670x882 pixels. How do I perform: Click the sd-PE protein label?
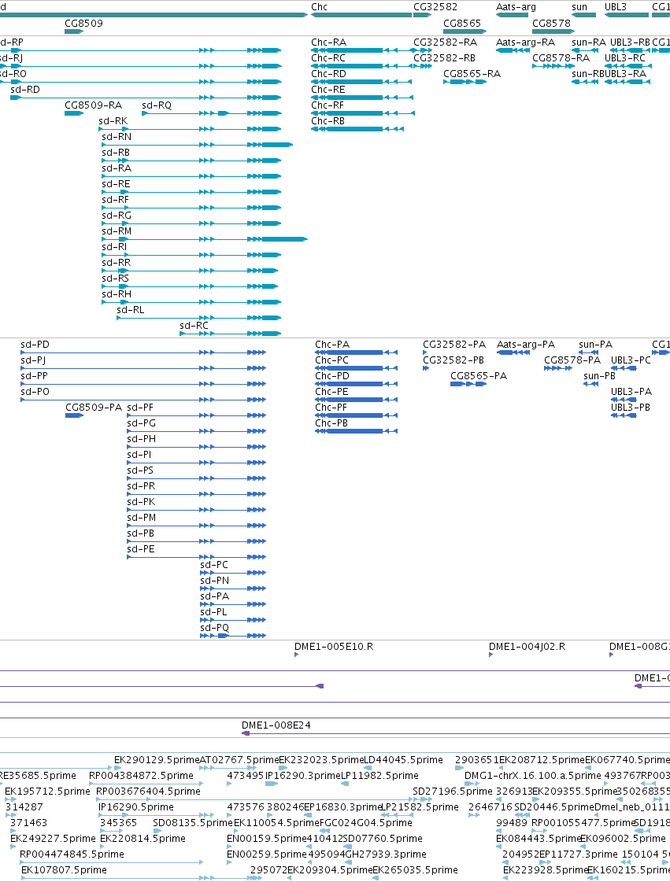point(141,549)
